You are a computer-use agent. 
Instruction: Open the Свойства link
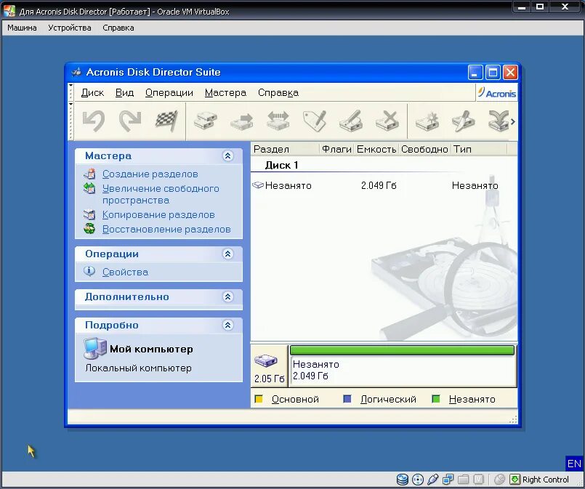click(x=125, y=272)
